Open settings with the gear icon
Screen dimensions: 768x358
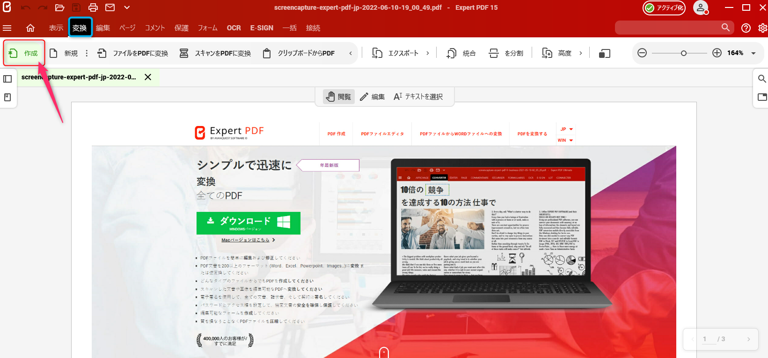tap(762, 28)
